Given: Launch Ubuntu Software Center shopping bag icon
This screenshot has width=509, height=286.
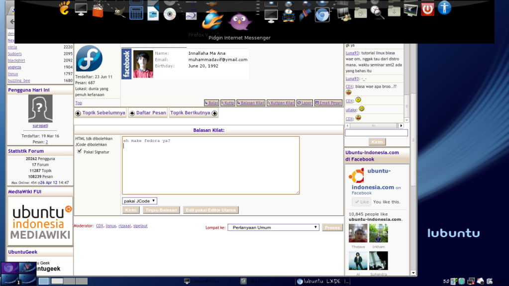Looking at the screenshot, I should click(x=98, y=10).
